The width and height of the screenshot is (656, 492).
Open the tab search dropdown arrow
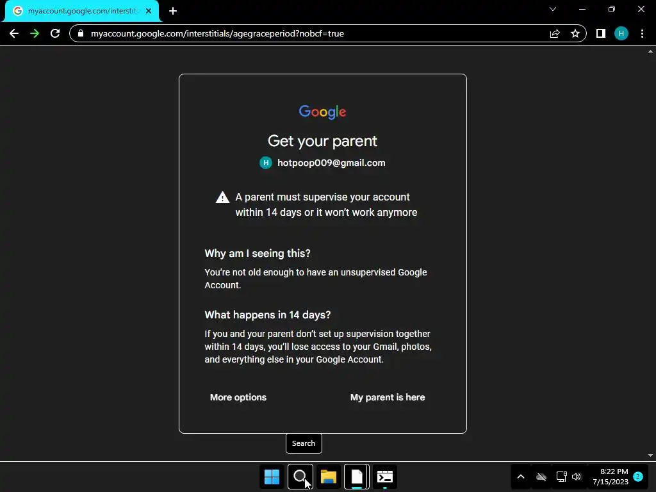553,9
